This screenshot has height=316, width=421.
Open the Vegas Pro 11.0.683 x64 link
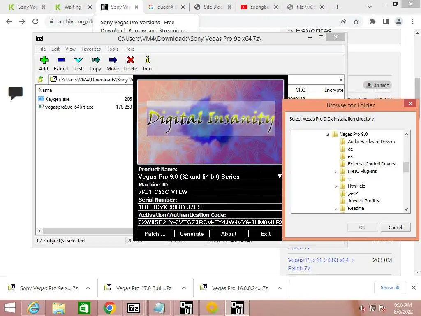point(321,264)
